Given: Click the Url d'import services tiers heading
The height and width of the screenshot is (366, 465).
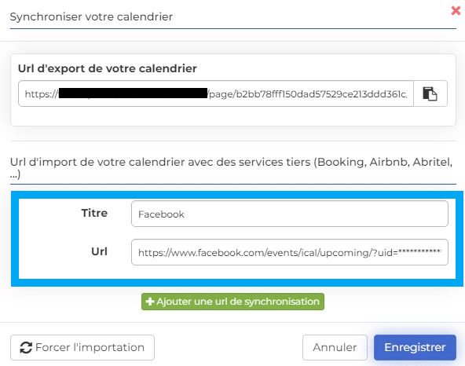Looking at the screenshot, I should click(x=231, y=168).
